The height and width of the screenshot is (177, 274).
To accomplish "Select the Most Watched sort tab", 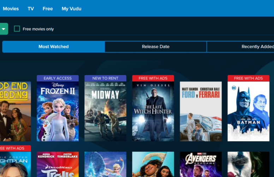I will pyautogui.click(x=53, y=47).
